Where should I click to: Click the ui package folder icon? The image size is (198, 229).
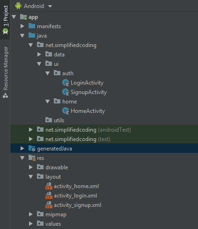(x=49, y=63)
